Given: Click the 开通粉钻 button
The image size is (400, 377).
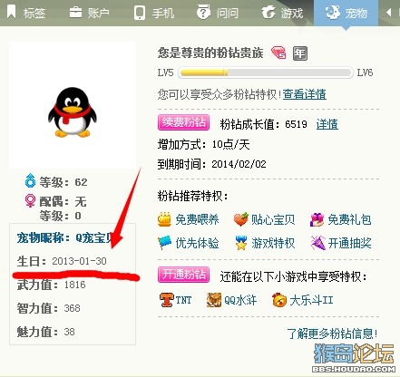Looking at the screenshot, I should (183, 275).
